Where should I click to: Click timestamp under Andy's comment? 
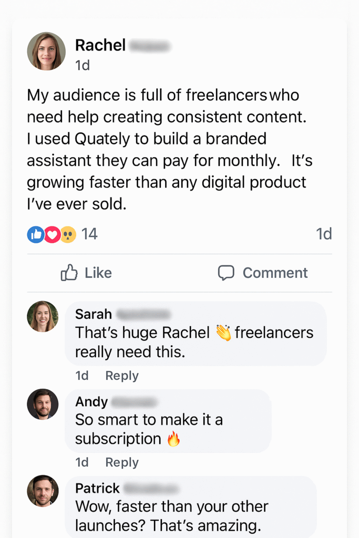point(82,462)
